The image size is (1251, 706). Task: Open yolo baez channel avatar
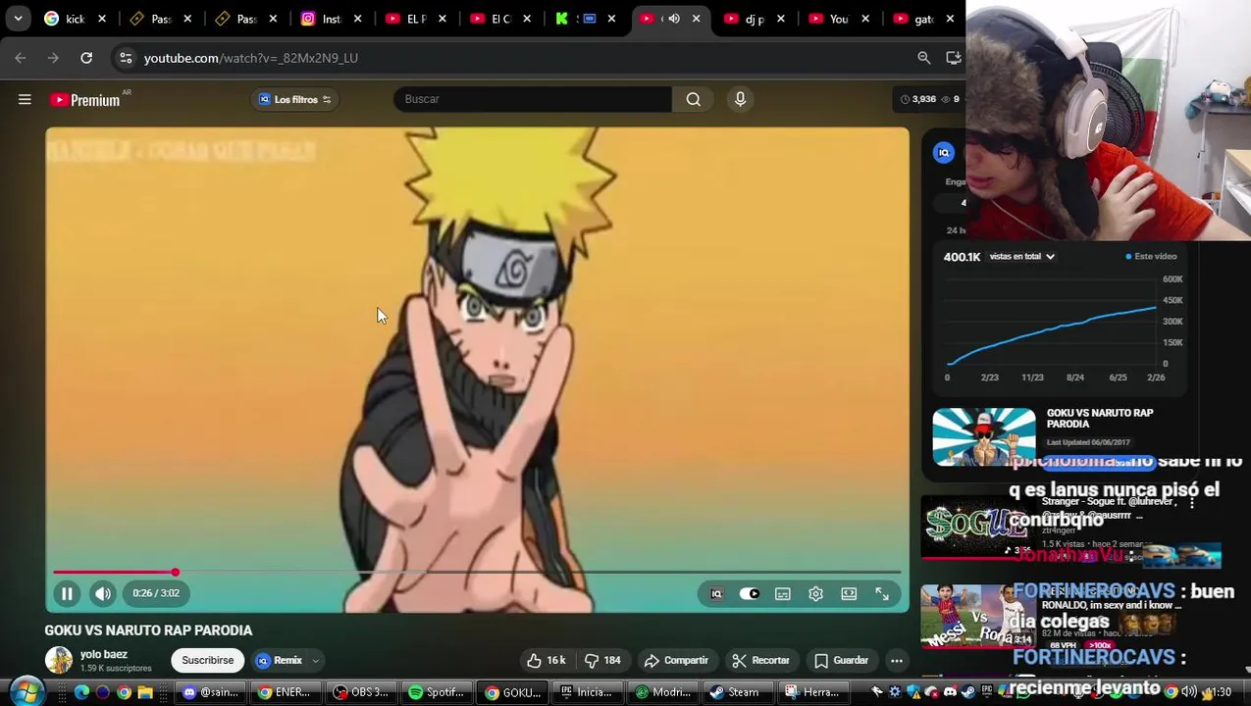point(59,660)
